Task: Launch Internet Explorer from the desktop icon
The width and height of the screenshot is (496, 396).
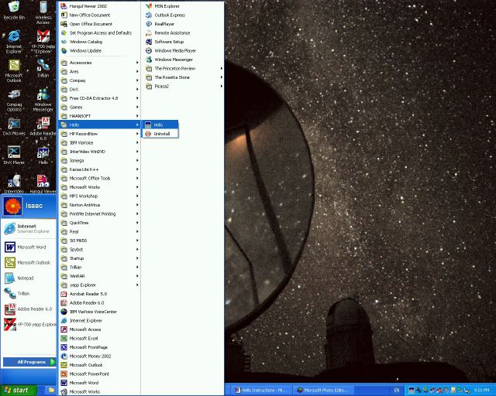Action: click(14, 41)
